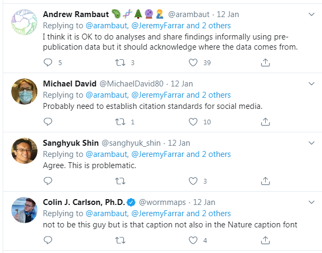This screenshot has width=322, height=253.
Task: Share Andrew Rambaut's tweet
Action: (x=265, y=63)
